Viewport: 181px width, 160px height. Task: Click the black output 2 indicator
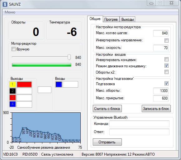point(12,91)
